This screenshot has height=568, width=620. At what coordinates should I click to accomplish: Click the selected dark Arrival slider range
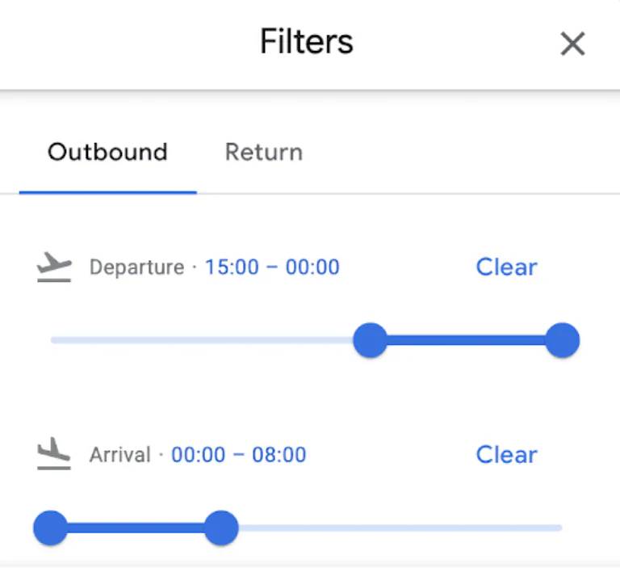click(x=135, y=528)
